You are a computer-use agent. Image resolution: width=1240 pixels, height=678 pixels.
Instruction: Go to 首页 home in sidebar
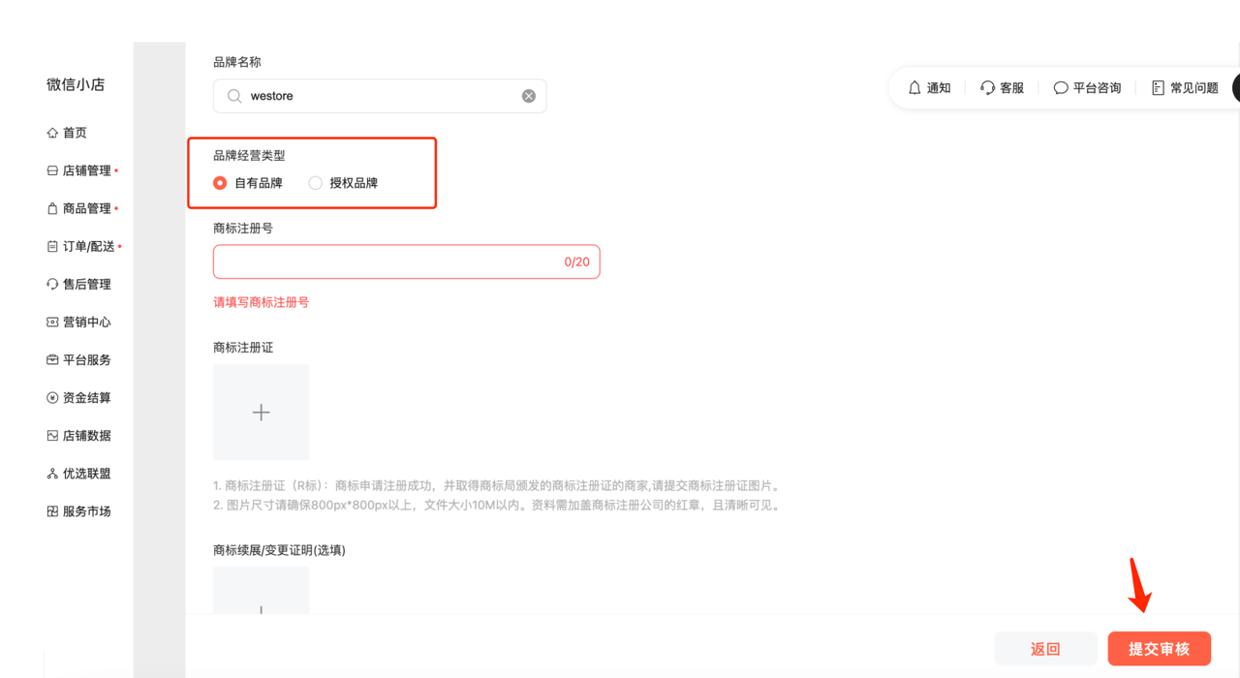point(74,133)
